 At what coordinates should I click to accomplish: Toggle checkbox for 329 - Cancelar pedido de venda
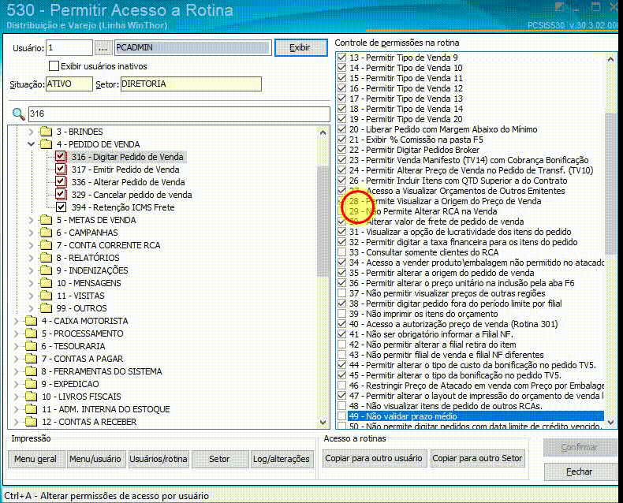pos(61,195)
